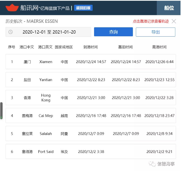188x171 pixels.
Task: Click the left-side vertical scrollbar handle
Action: tap(1, 111)
